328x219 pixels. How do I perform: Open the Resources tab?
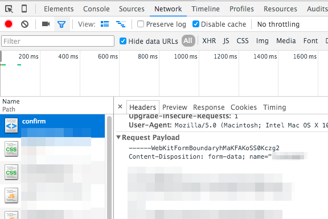(x=280, y=9)
